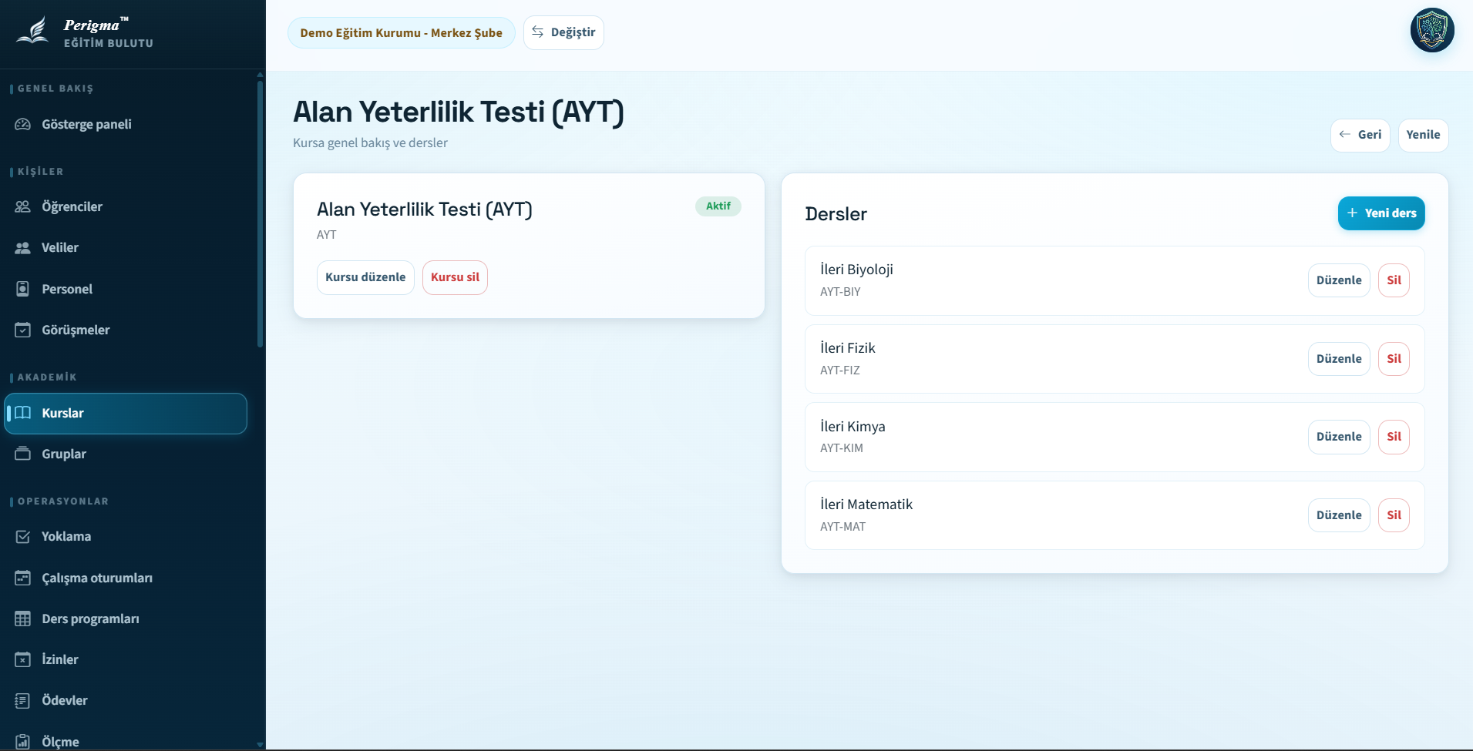Open user profile avatar menu
The image size is (1473, 751).
tap(1431, 31)
